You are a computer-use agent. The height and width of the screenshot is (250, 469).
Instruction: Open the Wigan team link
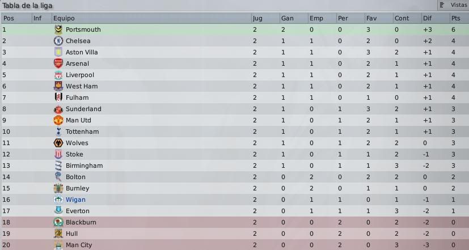(75, 200)
